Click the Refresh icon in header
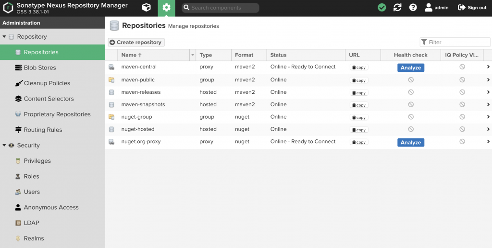This screenshot has height=248, width=492. 397,8
